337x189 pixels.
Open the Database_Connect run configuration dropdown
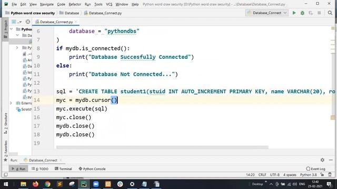coord(267,13)
